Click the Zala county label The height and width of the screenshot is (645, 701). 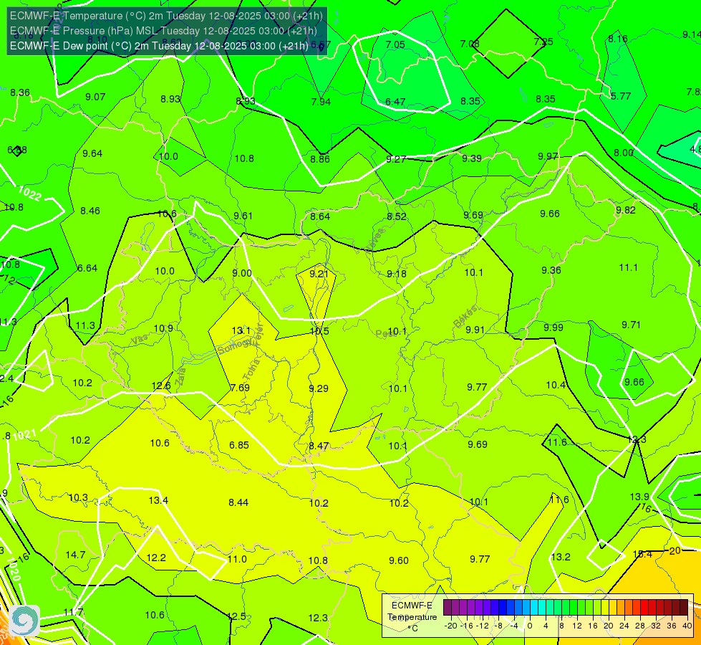click(180, 376)
